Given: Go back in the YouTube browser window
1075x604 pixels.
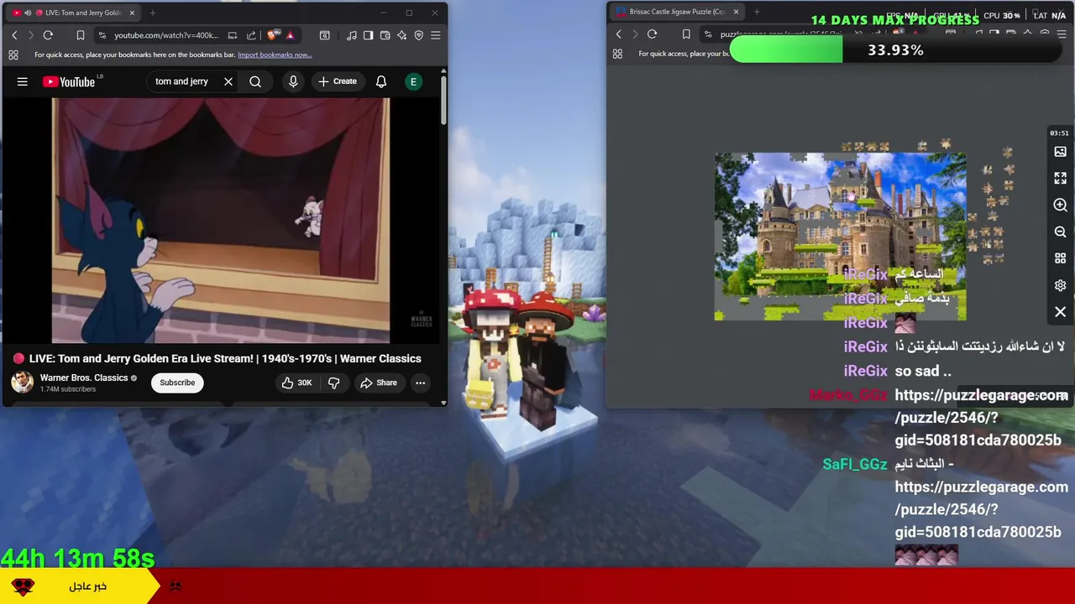Looking at the screenshot, I should [x=14, y=35].
